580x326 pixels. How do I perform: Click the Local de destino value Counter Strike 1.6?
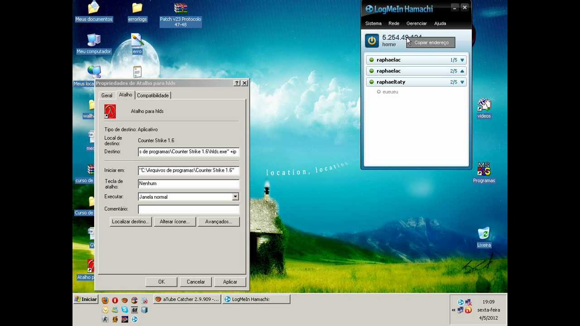[156, 141]
